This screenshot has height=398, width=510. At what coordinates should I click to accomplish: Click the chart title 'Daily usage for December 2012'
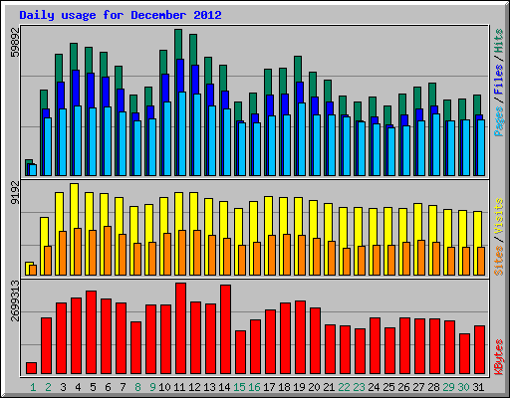click(121, 15)
